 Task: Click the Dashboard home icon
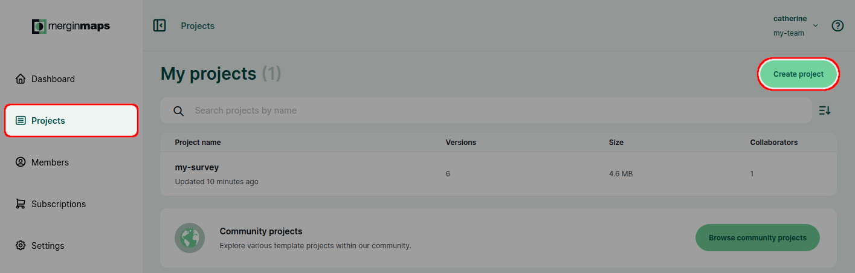point(21,79)
